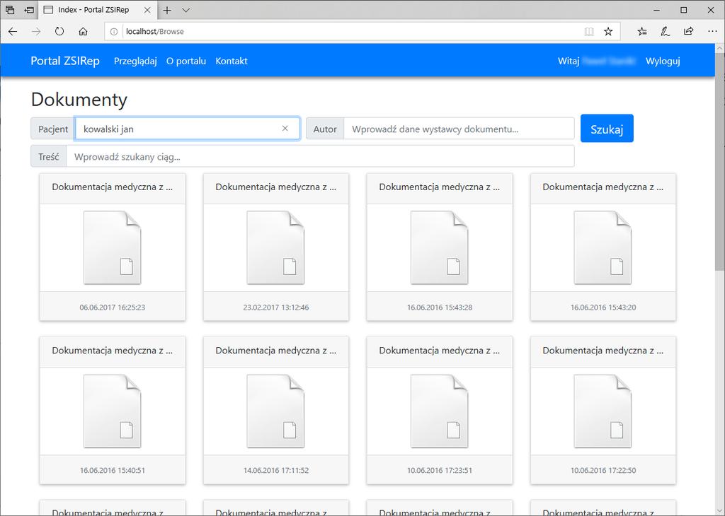The height and width of the screenshot is (516, 725).
Task: Click title of card dated 16.06.2016 15:43:20
Action: coord(603,187)
